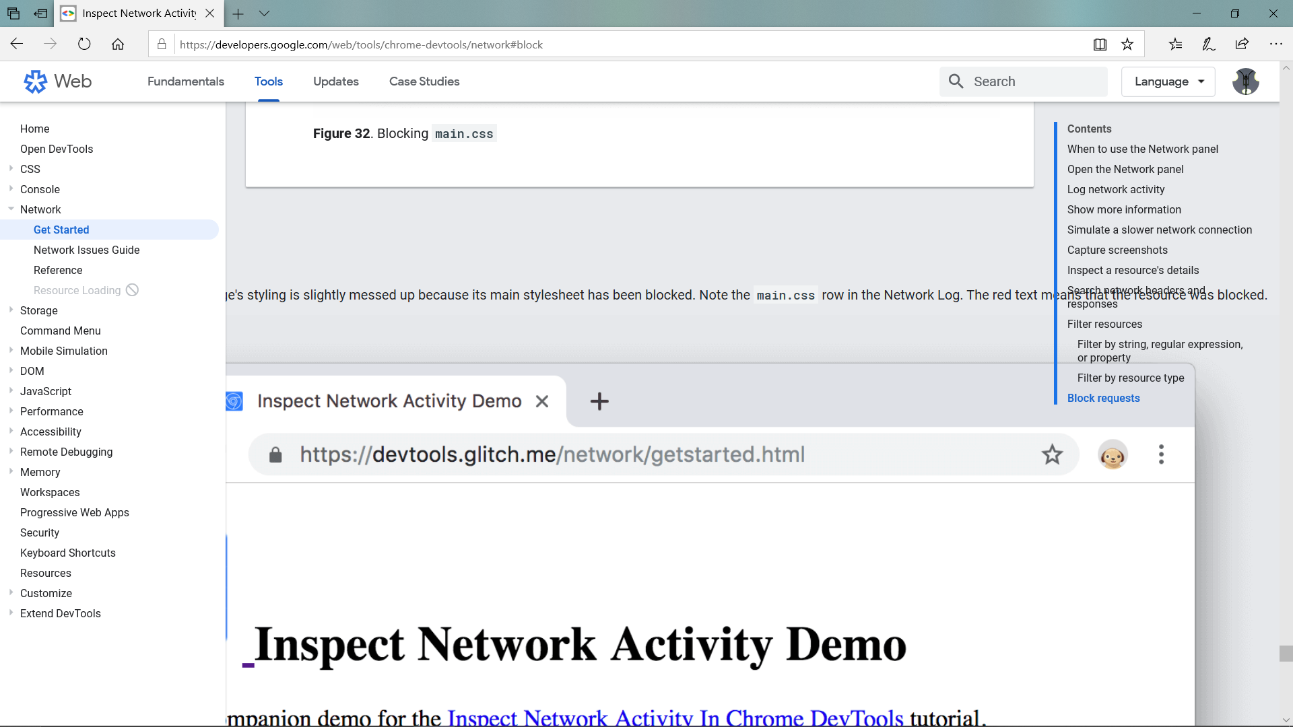Start a Web Note with the pen icon

1208,44
